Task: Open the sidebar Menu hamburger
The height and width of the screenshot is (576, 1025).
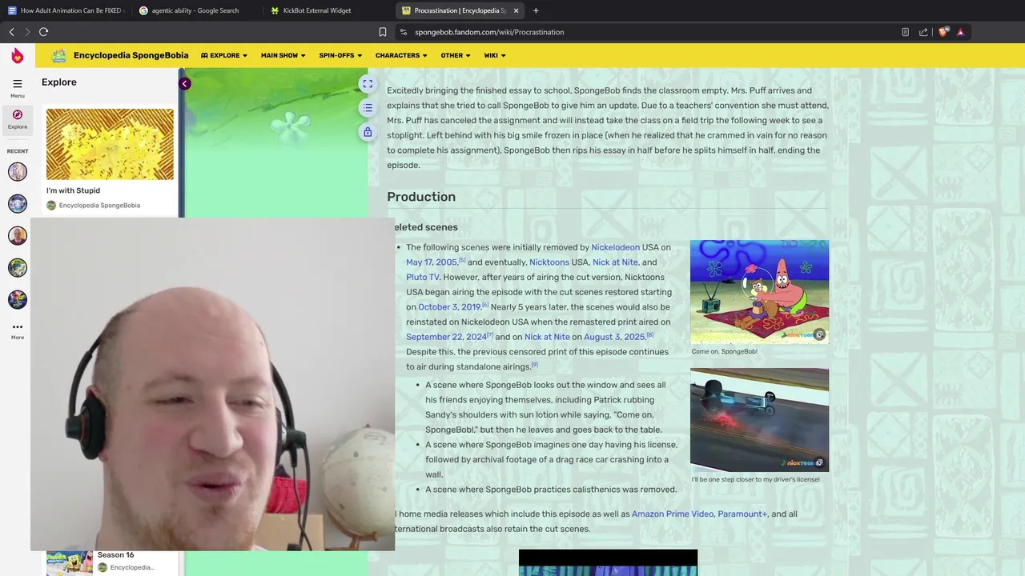Action: point(17,84)
